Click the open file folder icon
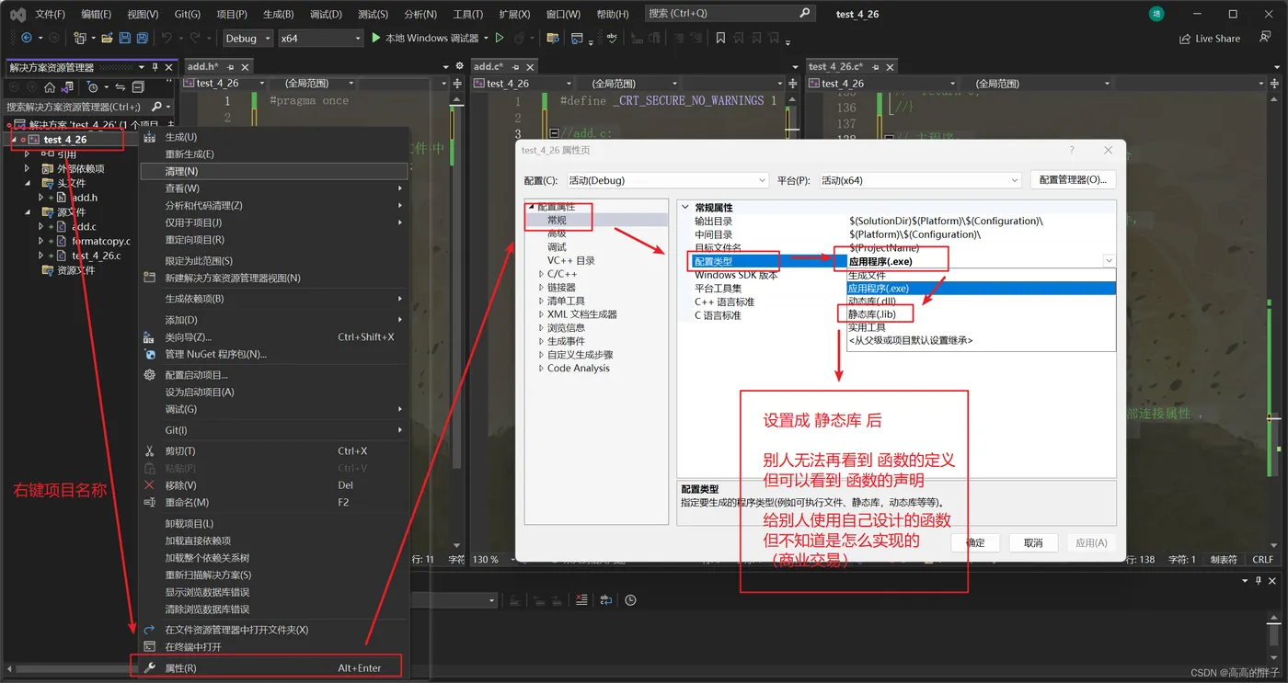The height and width of the screenshot is (683, 1288). point(108,39)
